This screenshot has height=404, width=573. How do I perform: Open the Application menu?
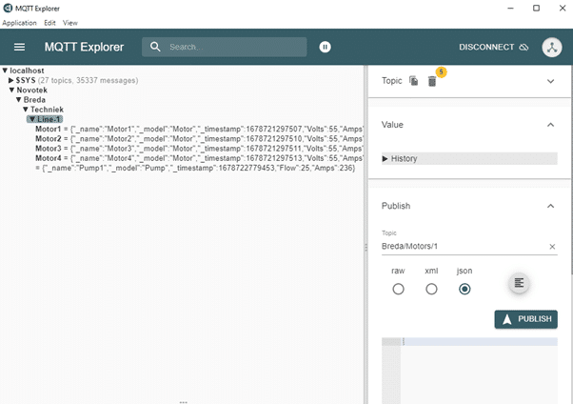pos(19,22)
